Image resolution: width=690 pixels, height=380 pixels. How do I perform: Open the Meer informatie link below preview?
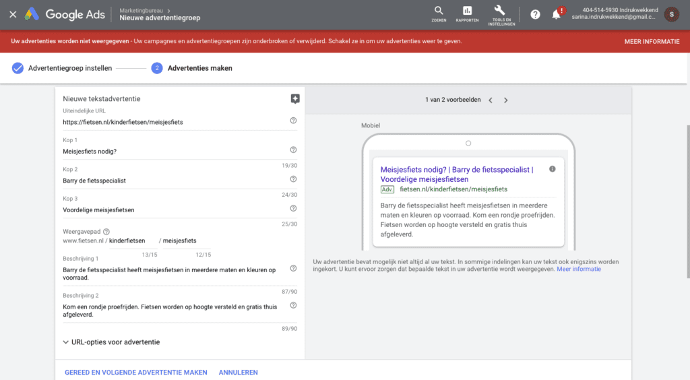pos(579,269)
